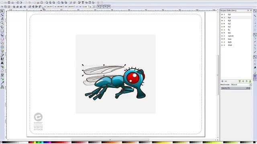The height and width of the screenshot is (144, 257).
Task: Move layer to bottom in Layers panel
Action: pyautogui.click(x=250, y=81)
